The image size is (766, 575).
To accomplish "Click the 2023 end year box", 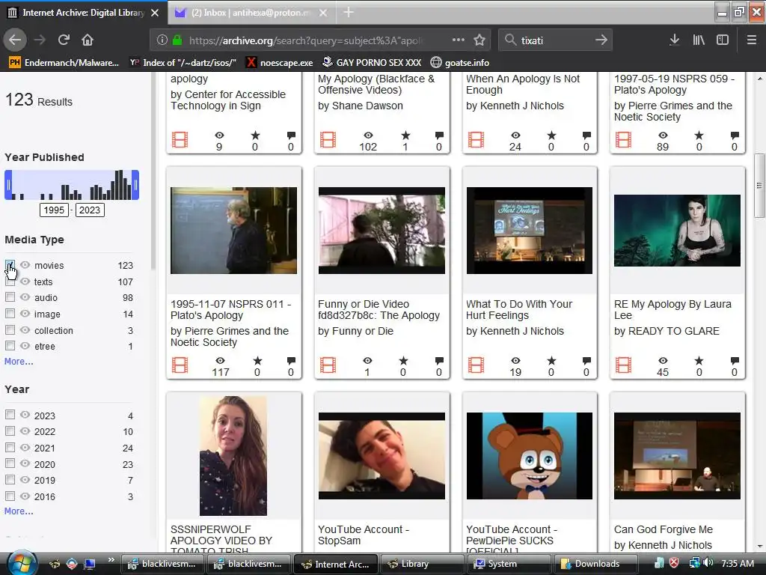I will point(90,210).
